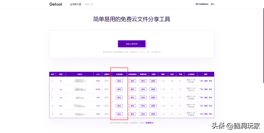Image resolution: width=264 pixels, height=133 pixels.
Task: Toggle the switch in row 5
Action: pos(163,114)
